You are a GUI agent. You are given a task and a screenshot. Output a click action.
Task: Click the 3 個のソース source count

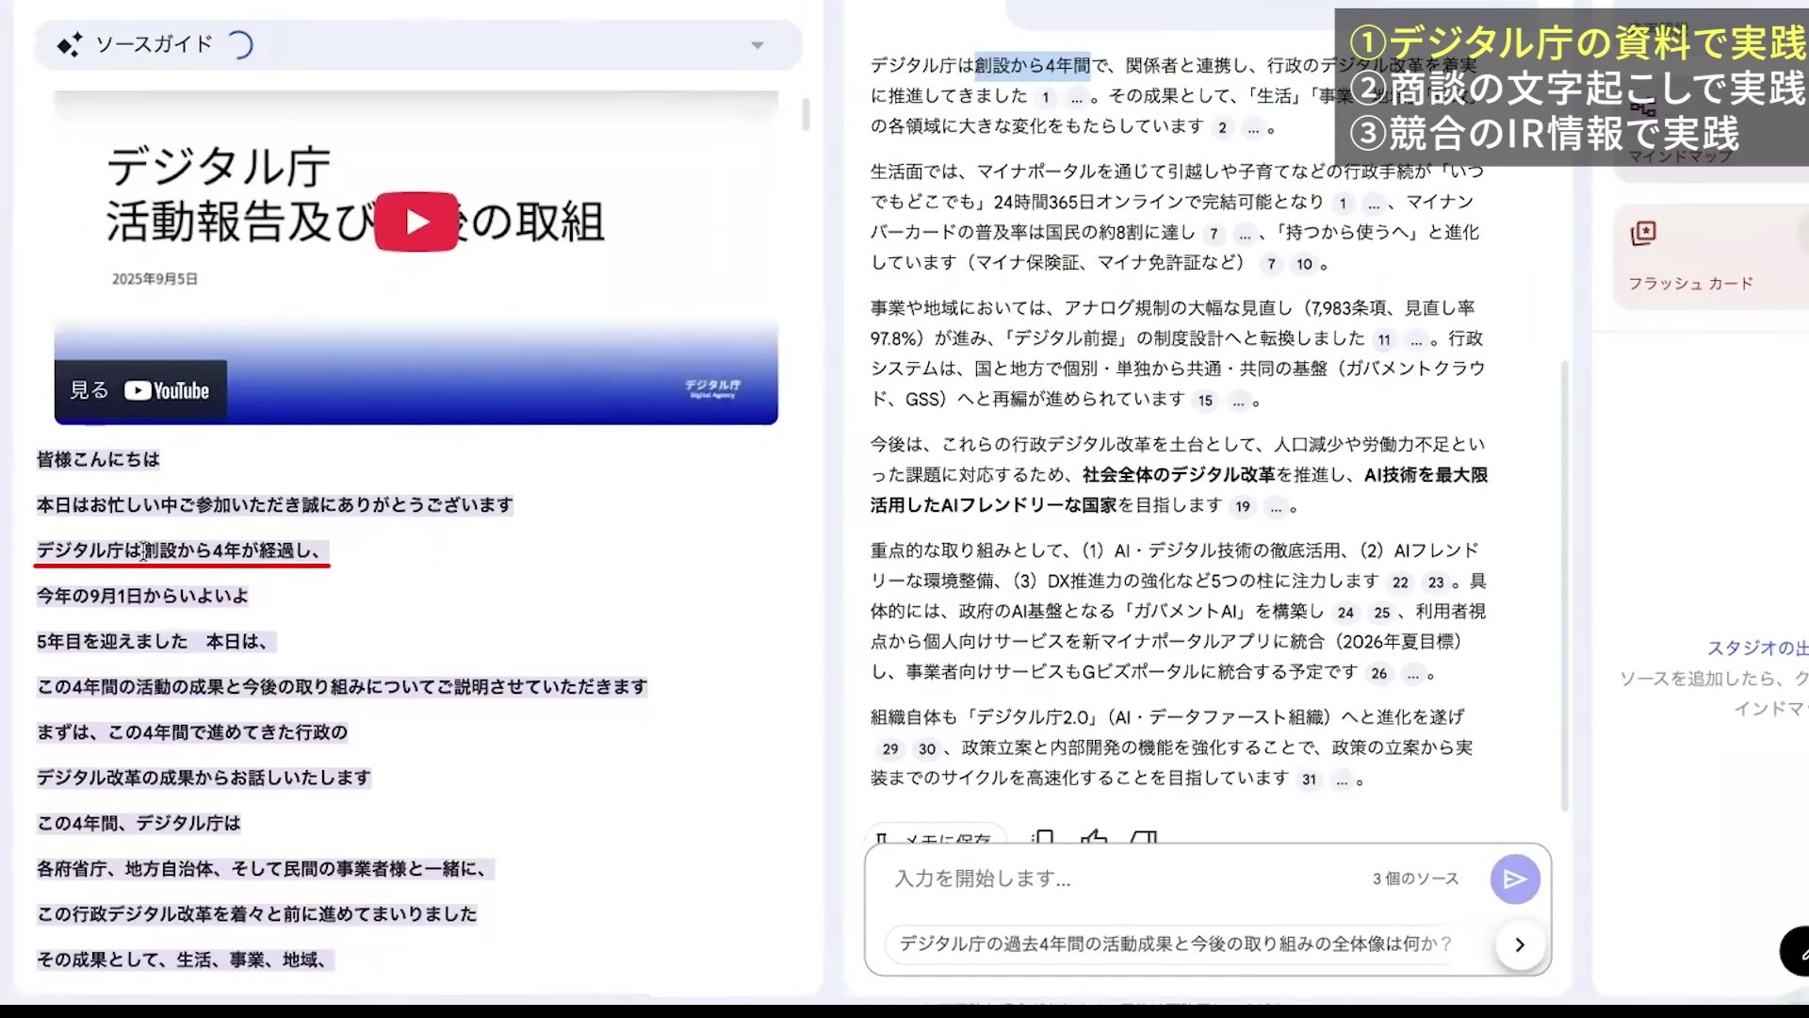1415,878
